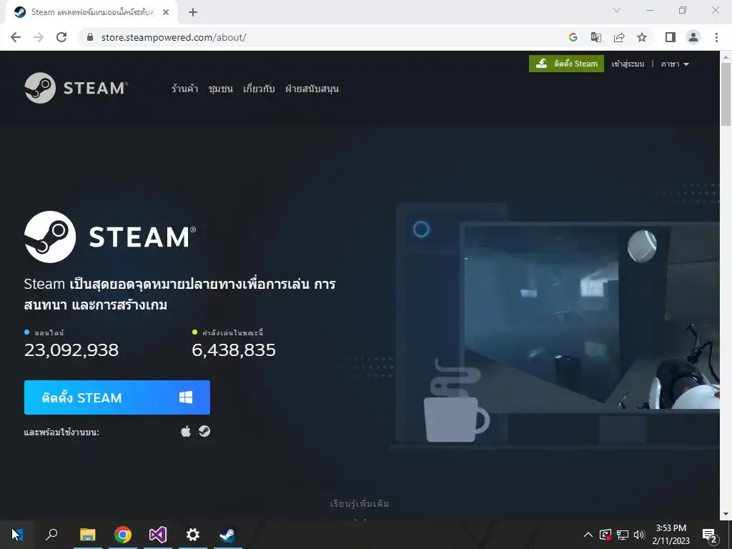This screenshot has width=732, height=549.
Task: Open the เกี่ยวกับ about menu
Action: pos(259,89)
